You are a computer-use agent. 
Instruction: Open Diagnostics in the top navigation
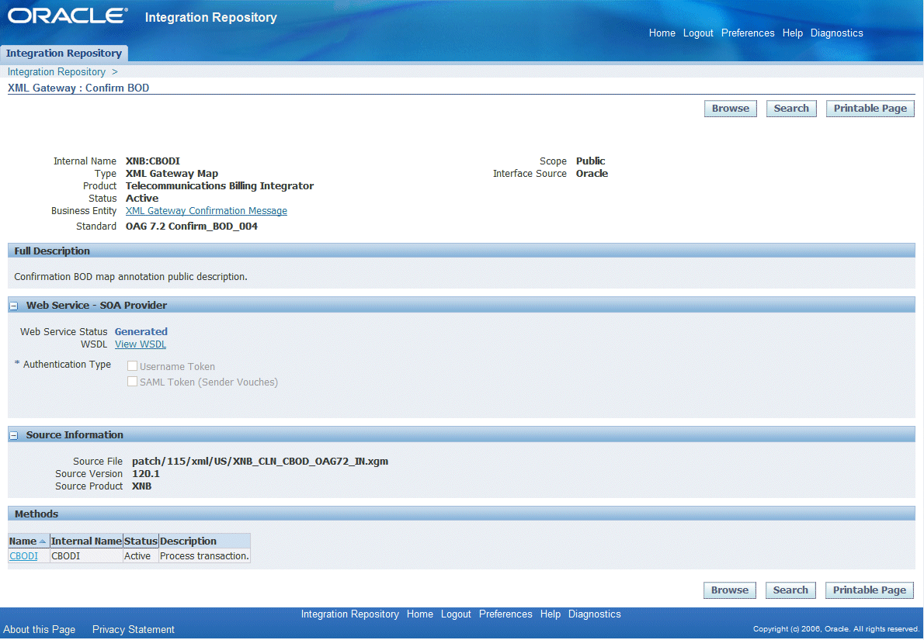(837, 33)
